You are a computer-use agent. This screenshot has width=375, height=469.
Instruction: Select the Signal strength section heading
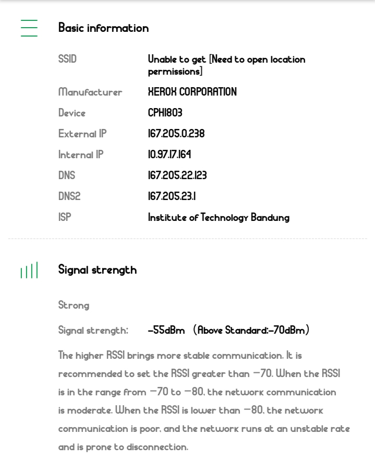[98, 270]
